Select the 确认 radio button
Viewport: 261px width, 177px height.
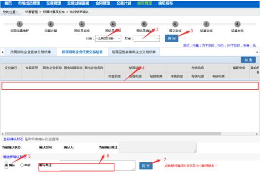click(6, 165)
